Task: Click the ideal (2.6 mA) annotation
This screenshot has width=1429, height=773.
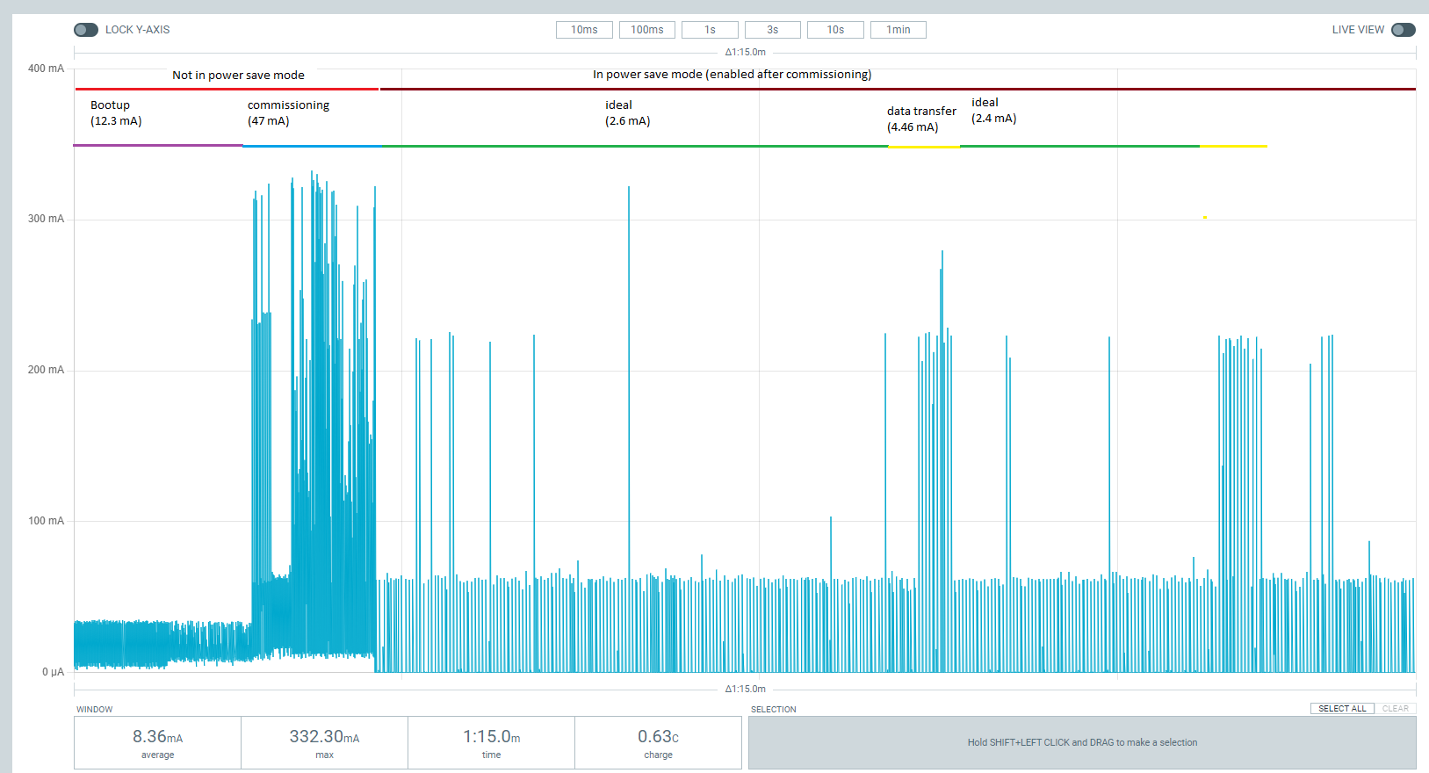Action: pos(627,113)
